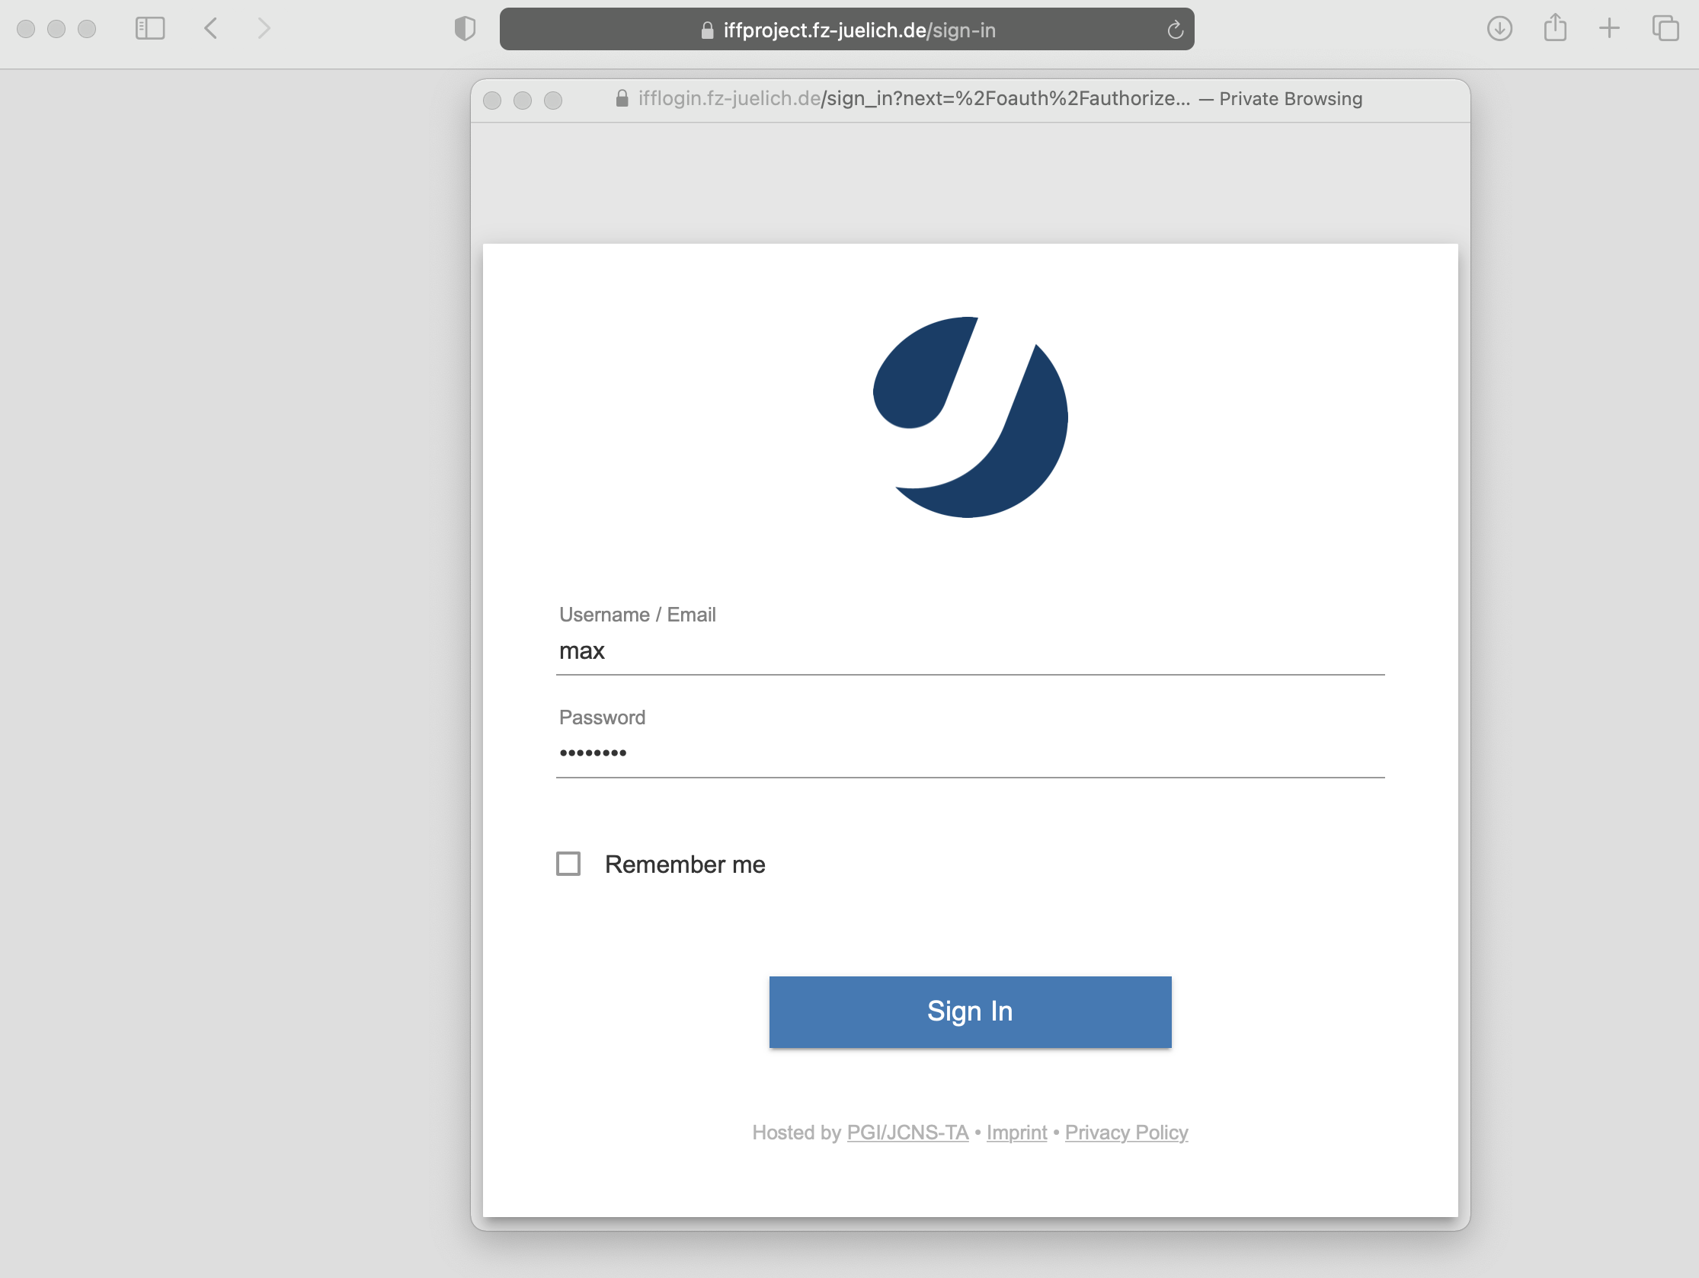
Task: Toggle the Safari sidebar icon
Action: click(150, 29)
